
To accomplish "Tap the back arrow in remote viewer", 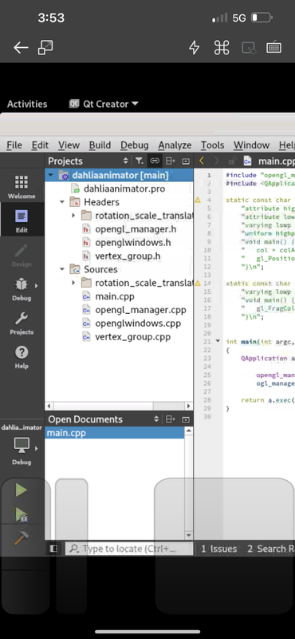I will (21, 48).
